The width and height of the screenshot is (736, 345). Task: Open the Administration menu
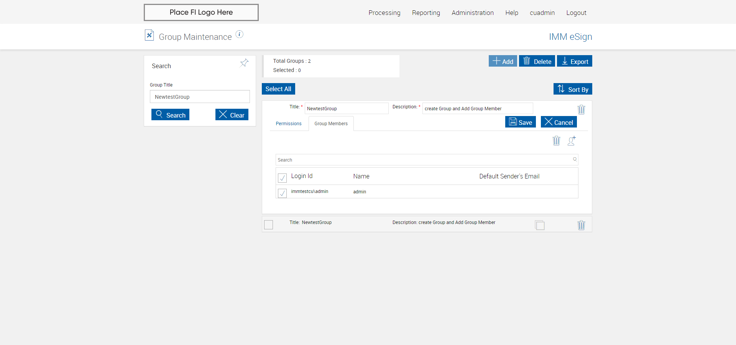point(472,13)
